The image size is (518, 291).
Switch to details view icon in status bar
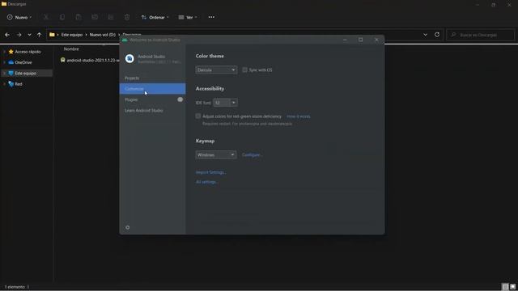pos(505,287)
